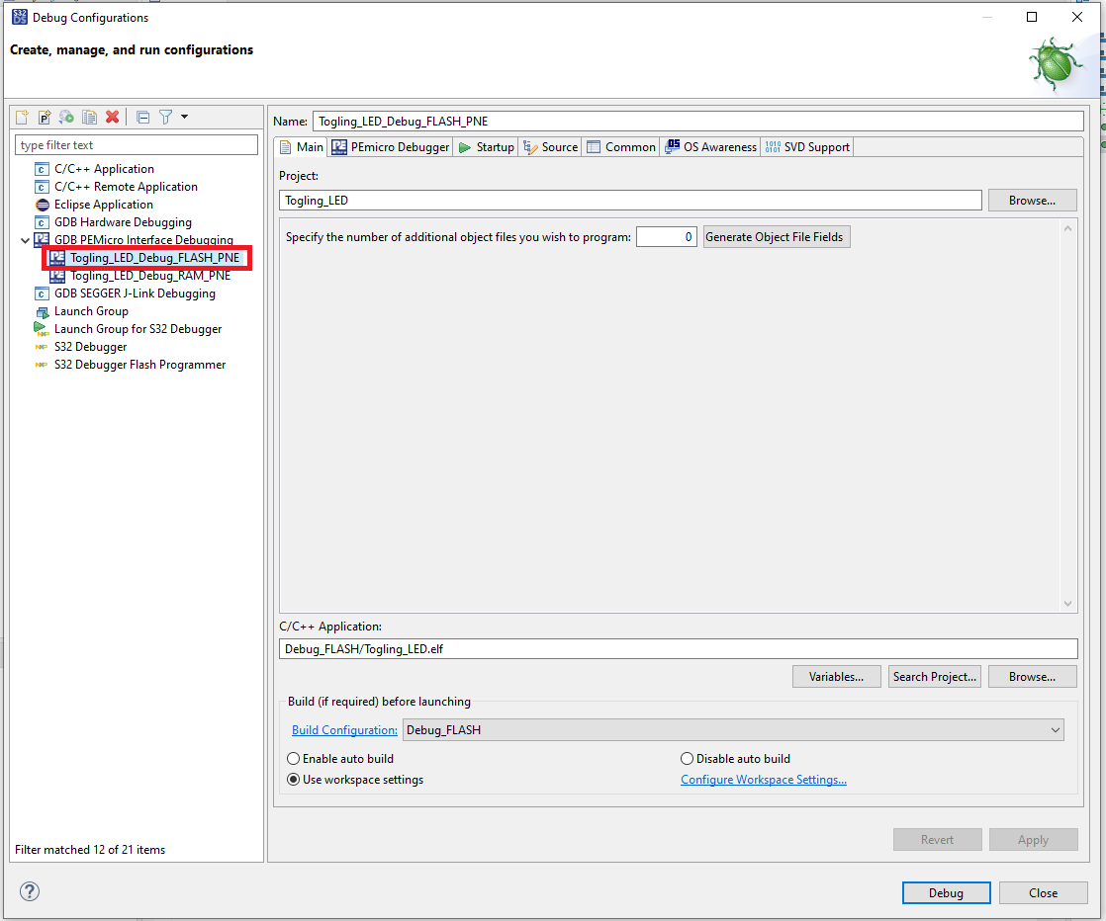Click the New launch configuration icon
This screenshot has height=921, width=1106.
point(22,117)
